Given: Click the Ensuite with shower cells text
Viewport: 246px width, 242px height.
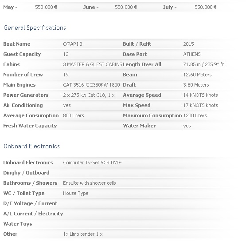Looking at the screenshot, I should (90, 183).
